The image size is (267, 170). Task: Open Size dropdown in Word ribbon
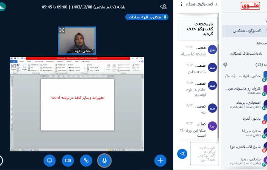point(31,68)
